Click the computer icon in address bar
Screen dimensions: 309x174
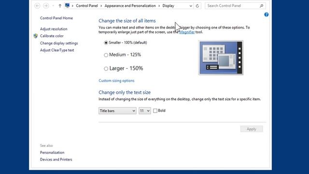tap(68, 5)
